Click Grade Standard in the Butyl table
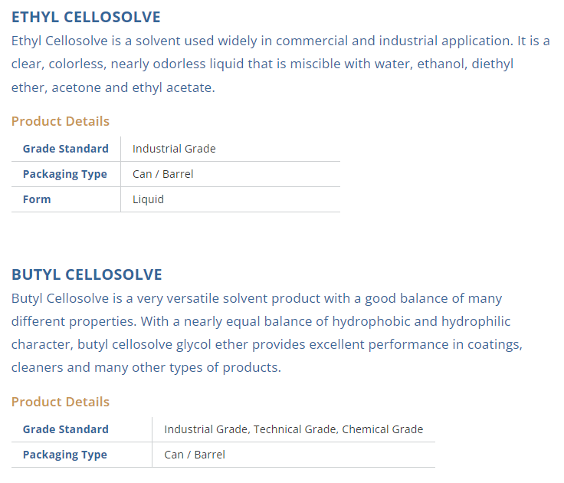The image size is (564, 483). pyautogui.click(x=66, y=429)
